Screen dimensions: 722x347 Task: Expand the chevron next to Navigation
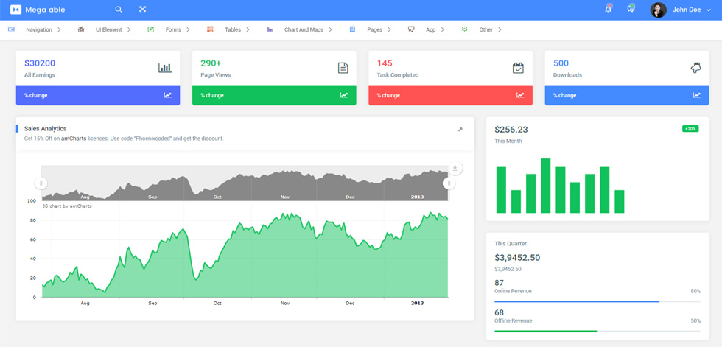tap(59, 30)
